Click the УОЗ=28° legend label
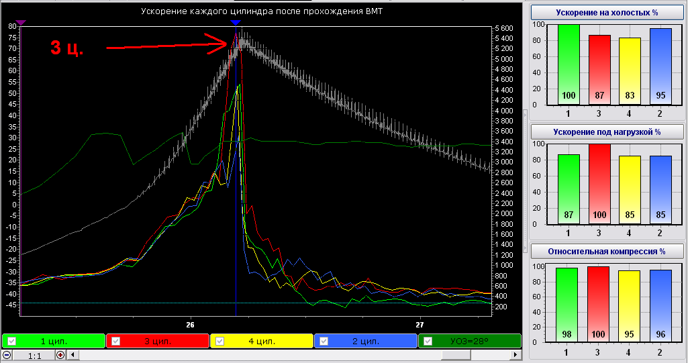Screen dimensions: 690x363 pyautogui.click(x=469, y=341)
